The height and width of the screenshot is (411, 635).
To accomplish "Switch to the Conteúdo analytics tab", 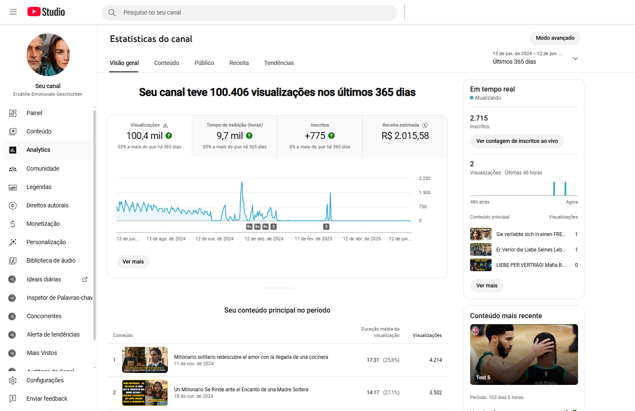I will pyautogui.click(x=167, y=63).
